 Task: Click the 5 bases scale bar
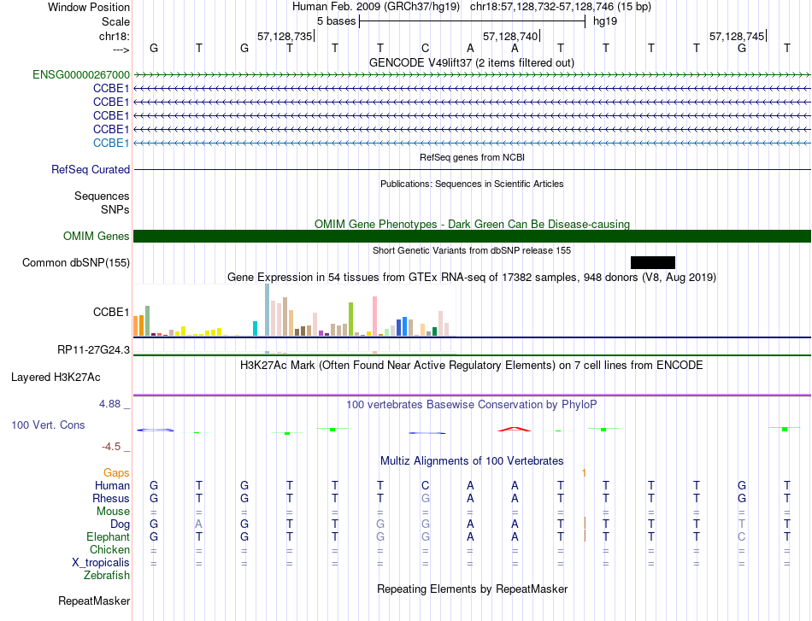pos(472,21)
